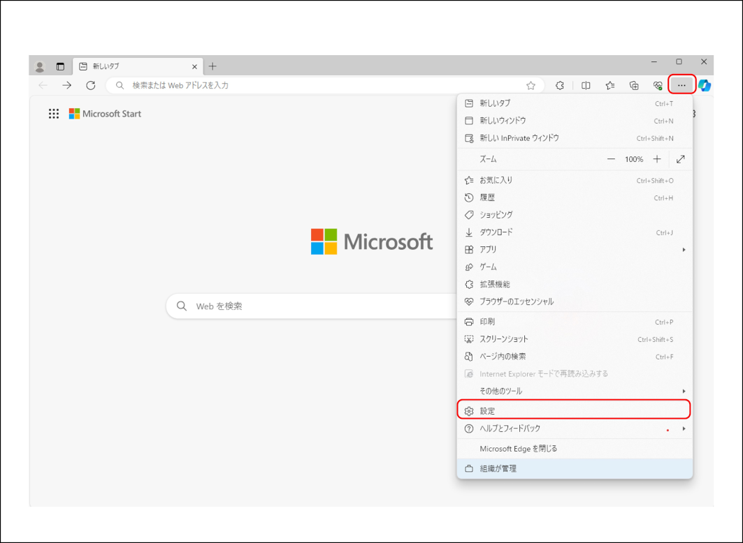Click the full screen arrow icon
Screen dimensions: 743x543
point(681,159)
